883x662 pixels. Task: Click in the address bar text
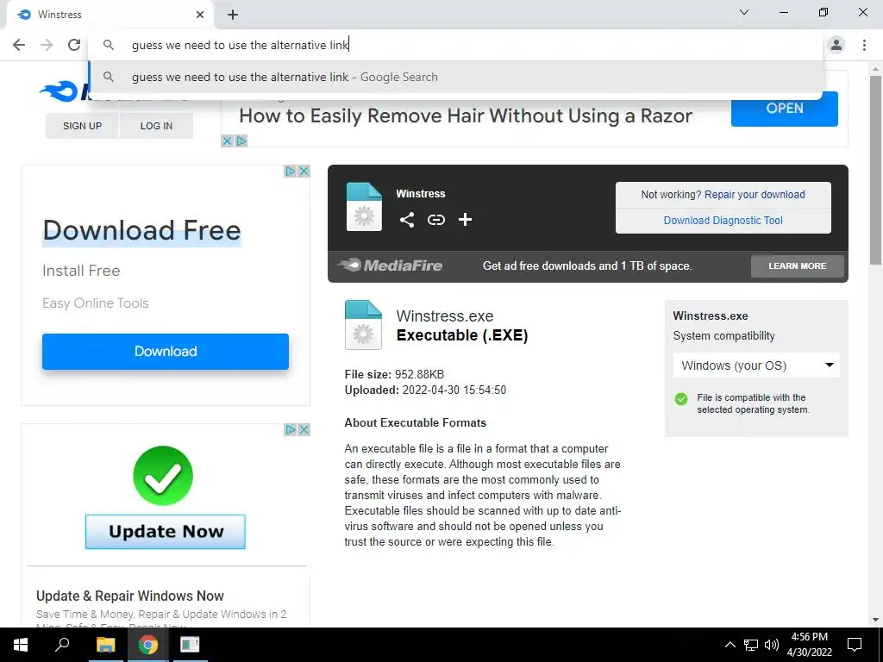[x=241, y=45]
